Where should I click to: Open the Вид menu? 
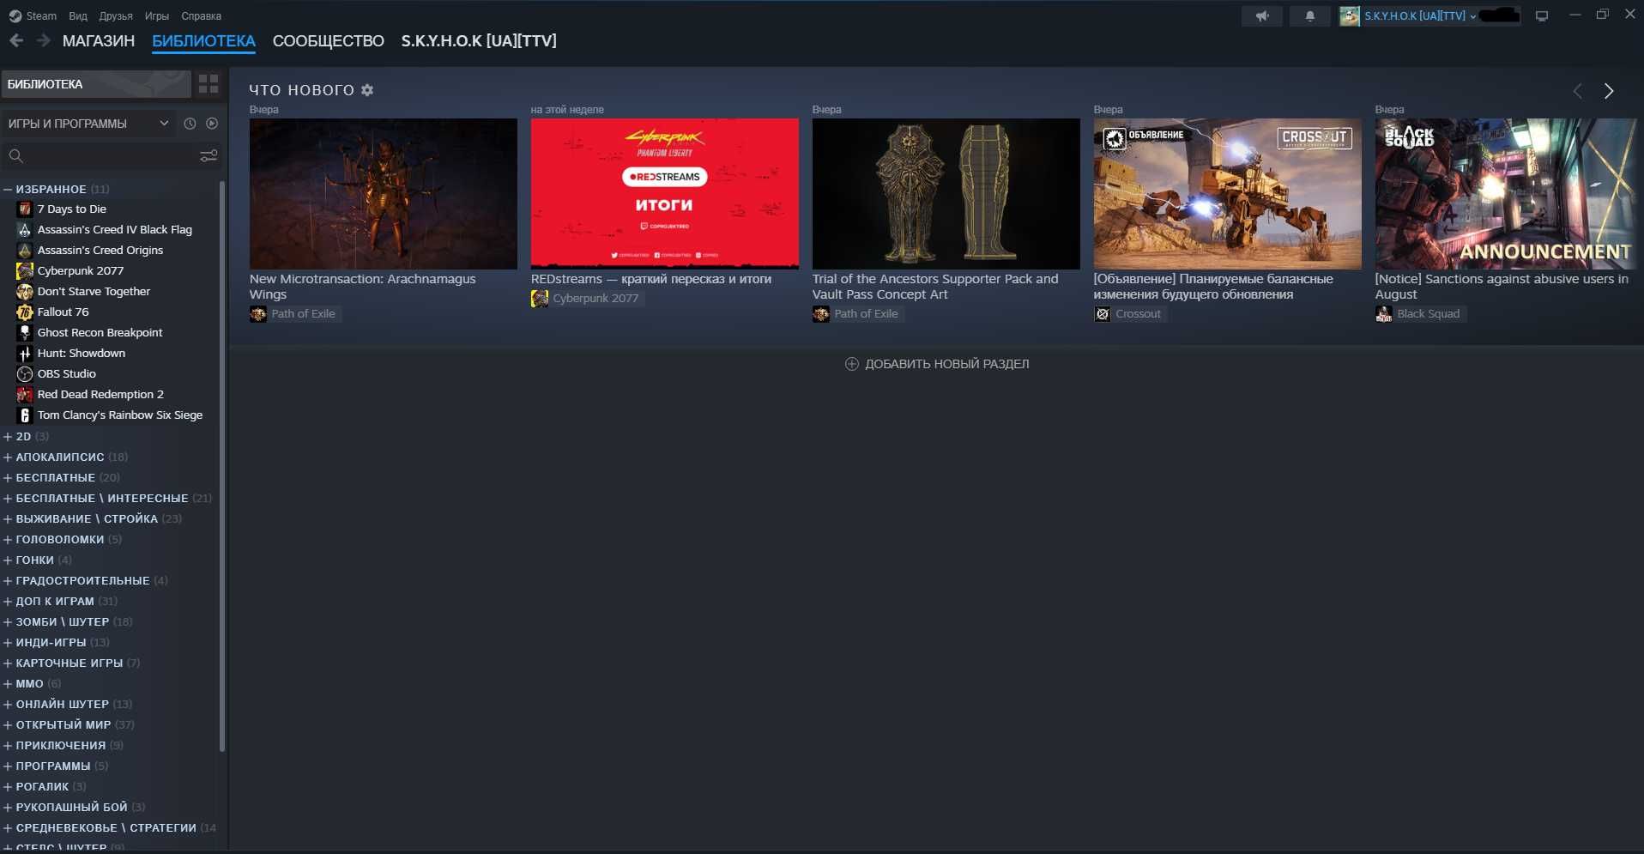78,15
